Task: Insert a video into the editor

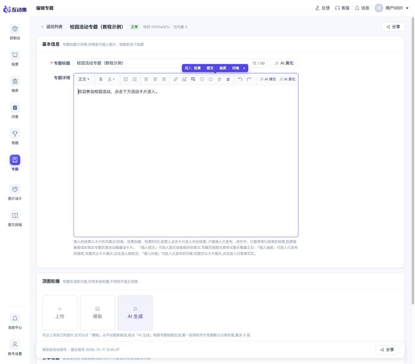Action: pyautogui.click(x=193, y=79)
